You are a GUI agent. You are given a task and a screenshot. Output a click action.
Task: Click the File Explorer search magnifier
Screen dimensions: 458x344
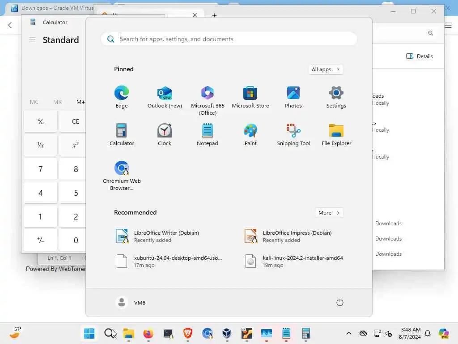[431, 33]
